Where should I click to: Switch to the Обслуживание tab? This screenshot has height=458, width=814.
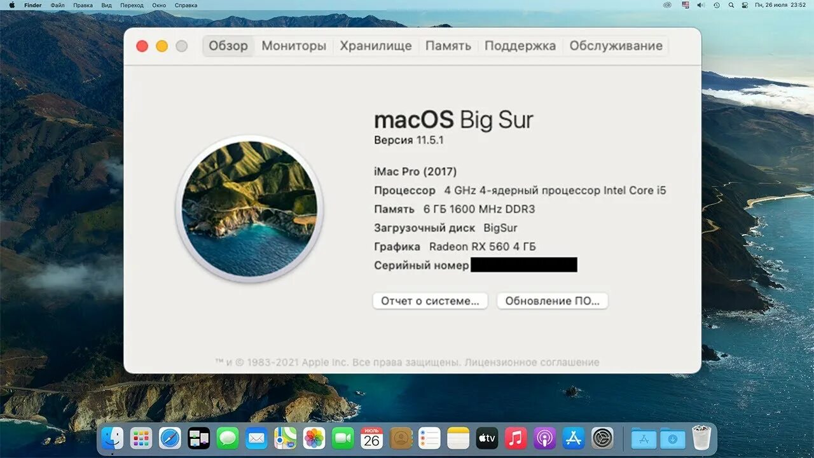click(616, 46)
